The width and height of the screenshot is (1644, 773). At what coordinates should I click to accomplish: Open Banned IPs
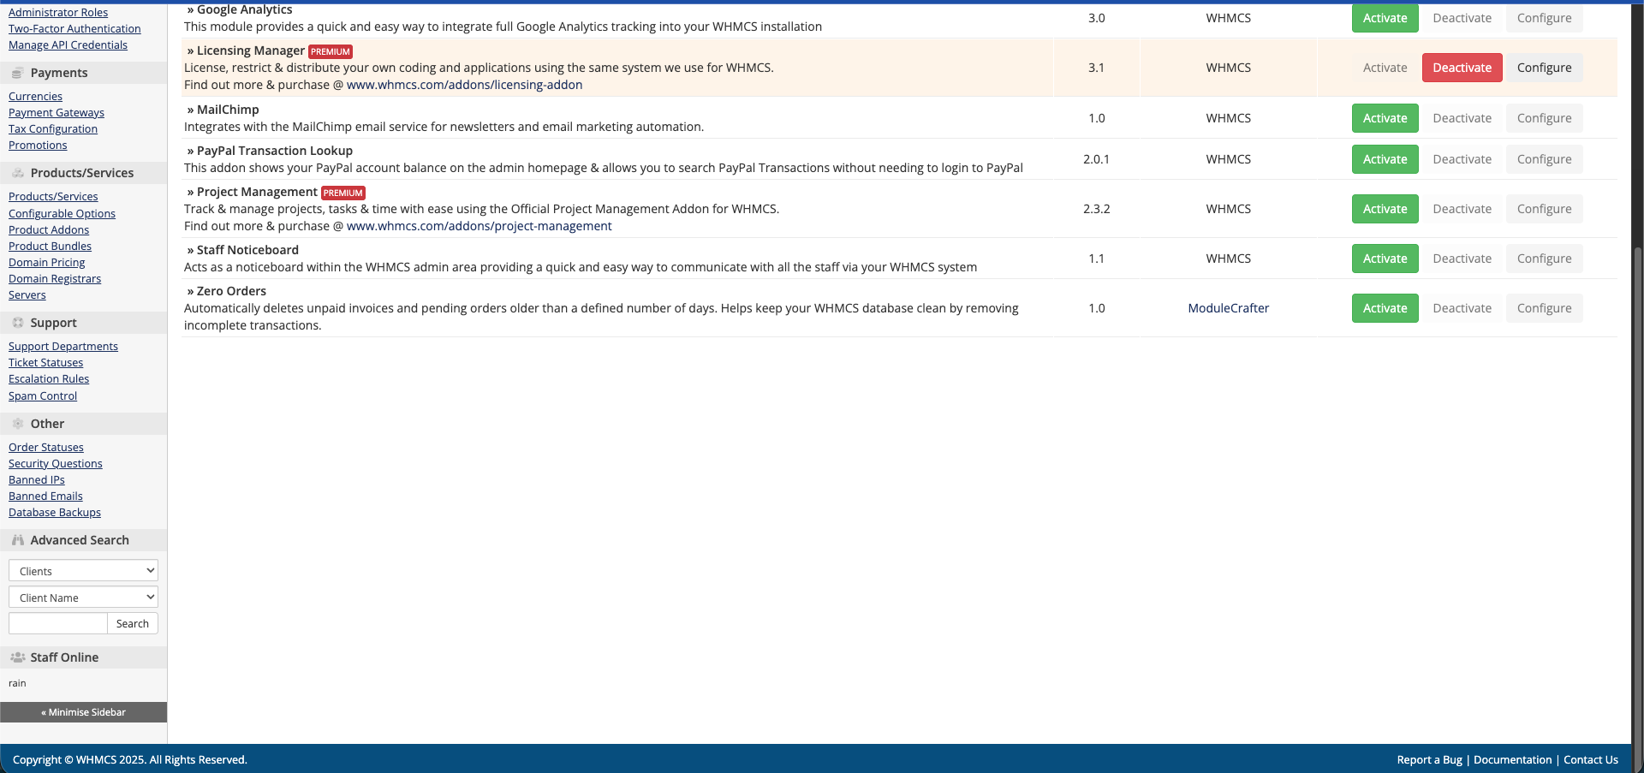point(37,480)
